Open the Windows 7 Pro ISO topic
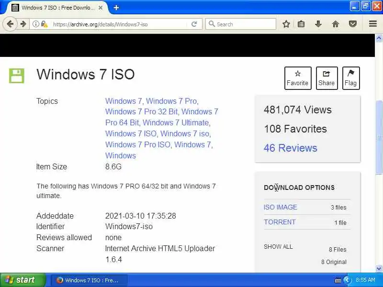383x287 pixels. click(x=138, y=144)
